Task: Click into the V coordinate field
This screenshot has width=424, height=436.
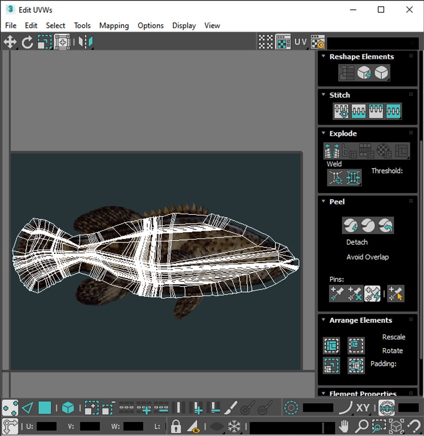Action: (x=90, y=426)
